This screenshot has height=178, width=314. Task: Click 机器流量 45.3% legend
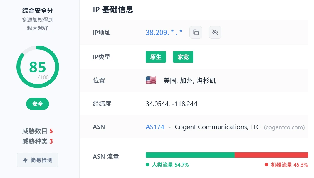(x=286, y=165)
